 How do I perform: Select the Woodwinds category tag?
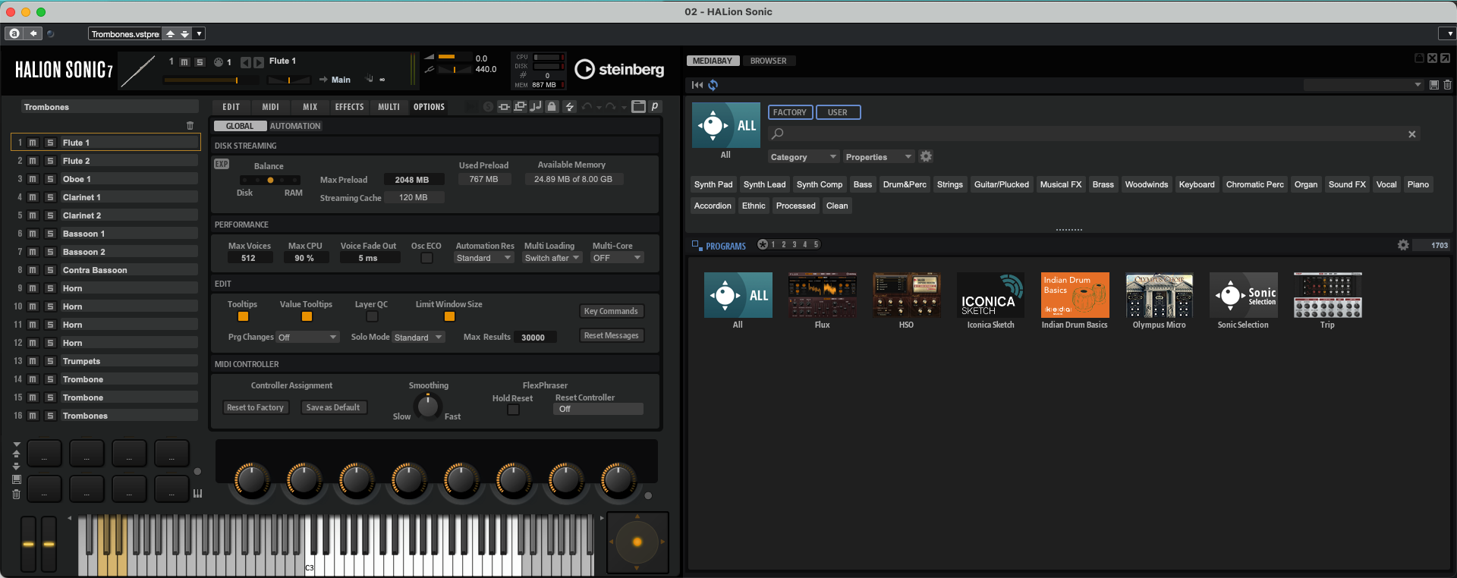[x=1147, y=184]
